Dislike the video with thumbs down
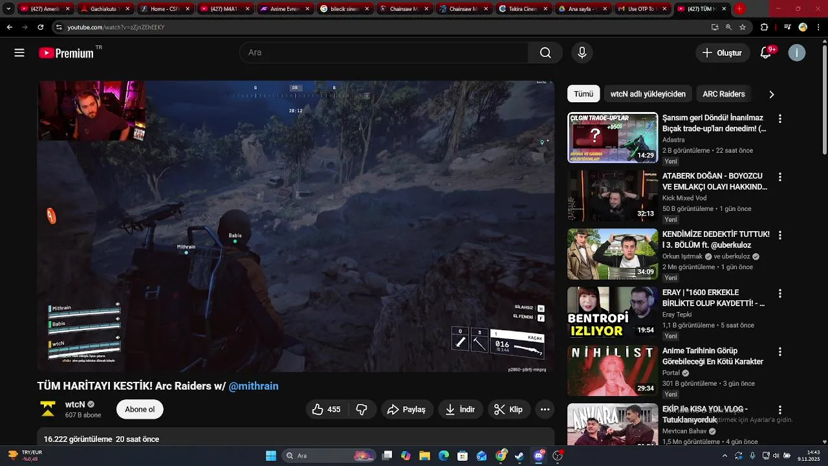Viewport: 828px width, 466px height. click(362, 410)
